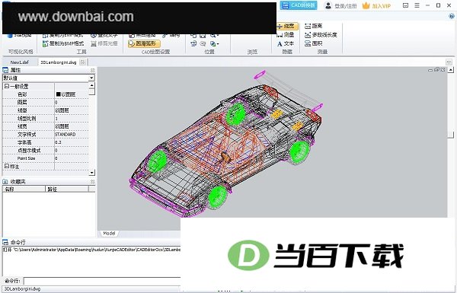Click the 命令行 command input field
457x293 pixels.
[x=102, y=281]
